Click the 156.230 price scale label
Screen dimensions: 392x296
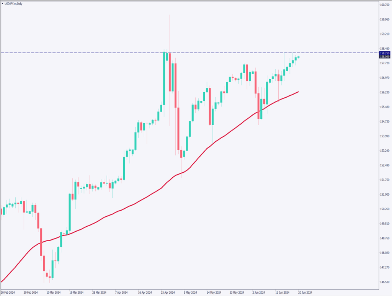point(384,92)
